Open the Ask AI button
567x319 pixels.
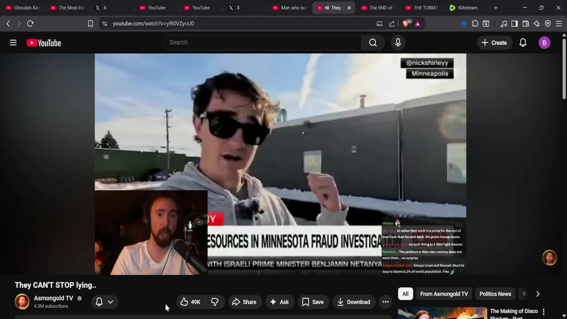click(x=279, y=302)
